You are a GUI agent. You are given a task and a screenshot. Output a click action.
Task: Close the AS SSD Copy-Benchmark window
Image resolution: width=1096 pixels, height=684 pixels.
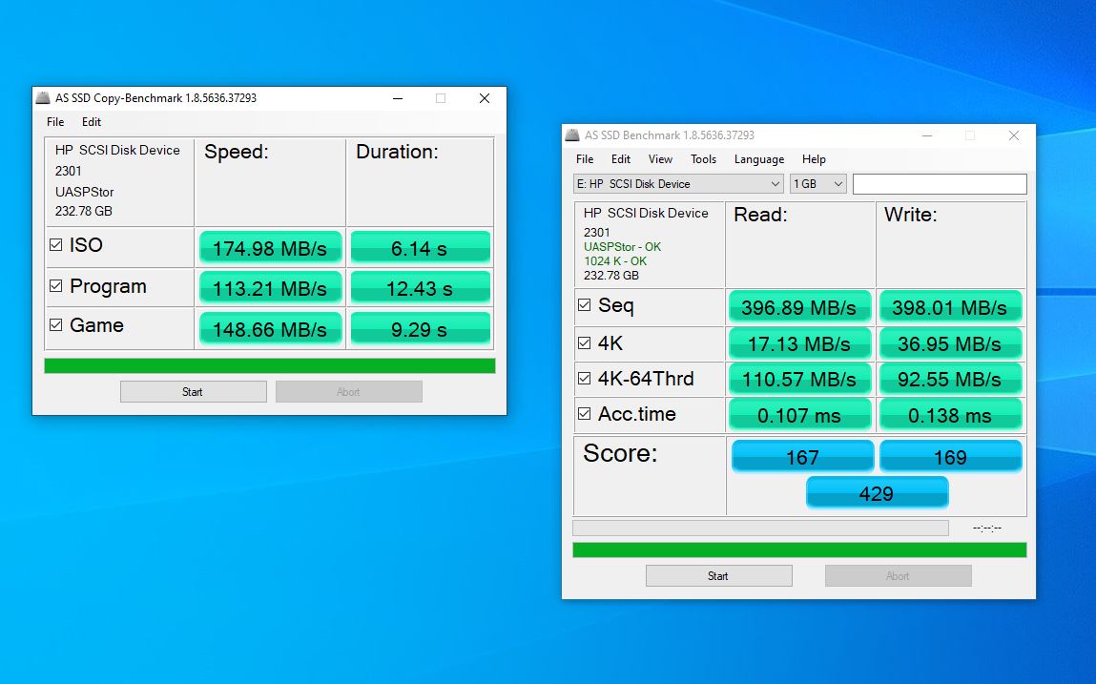point(484,98)
